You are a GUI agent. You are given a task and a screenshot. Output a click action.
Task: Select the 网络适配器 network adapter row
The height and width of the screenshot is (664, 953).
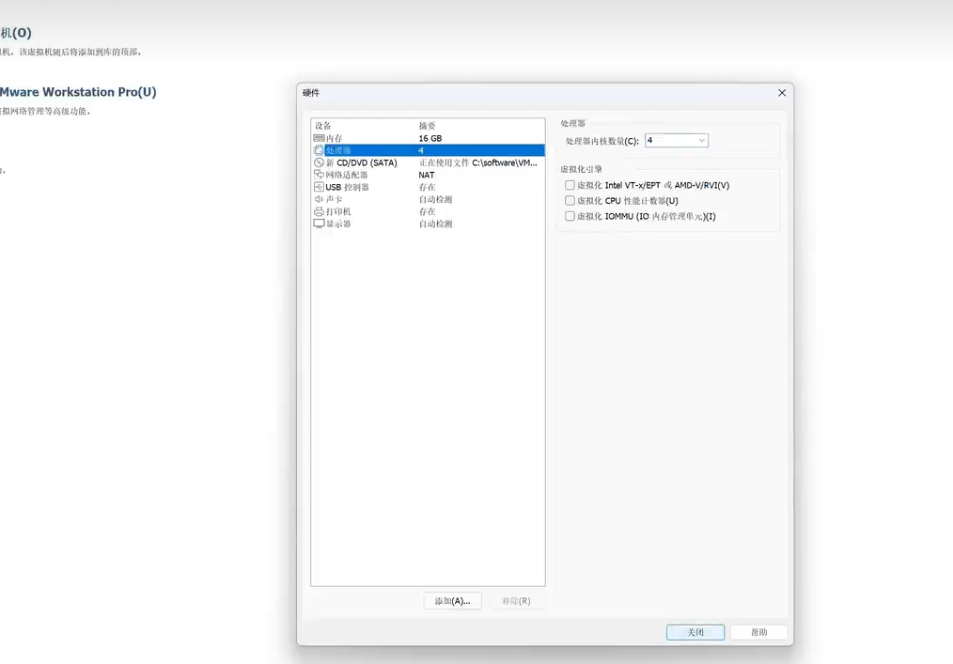tap(428, 175)
